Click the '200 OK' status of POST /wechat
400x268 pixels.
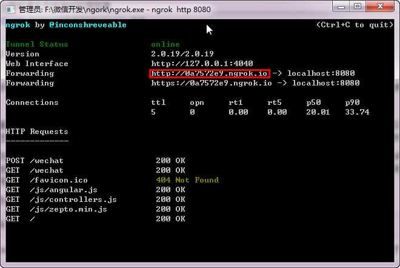170,161
